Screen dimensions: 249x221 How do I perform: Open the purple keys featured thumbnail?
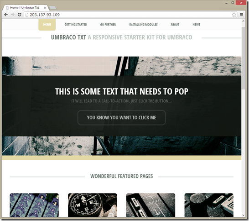pos(34,205)
